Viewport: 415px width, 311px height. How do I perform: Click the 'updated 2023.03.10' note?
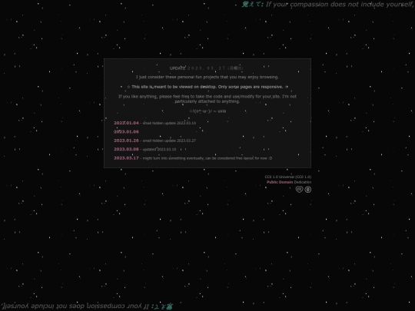click(x=159, y=150)
